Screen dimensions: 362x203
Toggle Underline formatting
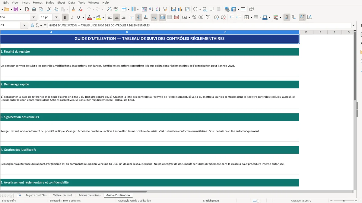coord(78,17)
